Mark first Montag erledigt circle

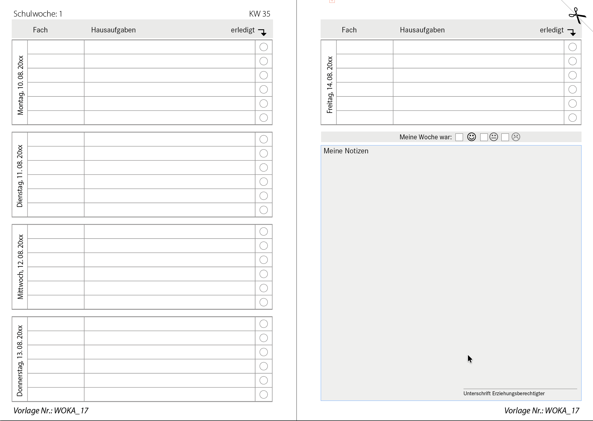pyautogui.click(x=264, y=47)
